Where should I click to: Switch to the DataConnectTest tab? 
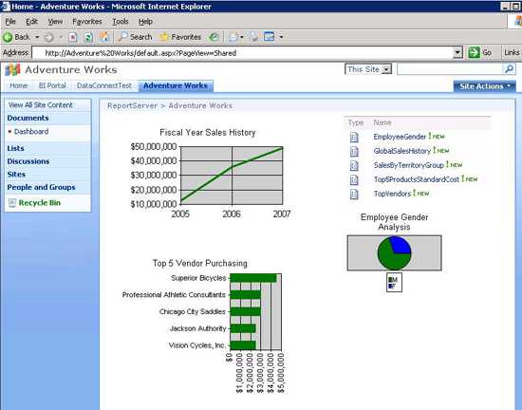click(104, 85)
